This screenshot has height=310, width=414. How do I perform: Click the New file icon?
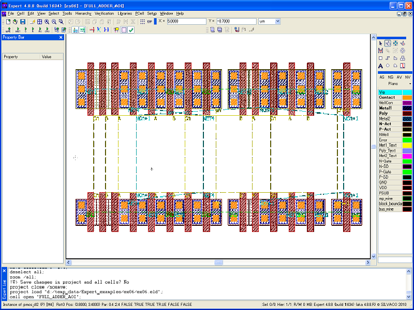[8, 22]
